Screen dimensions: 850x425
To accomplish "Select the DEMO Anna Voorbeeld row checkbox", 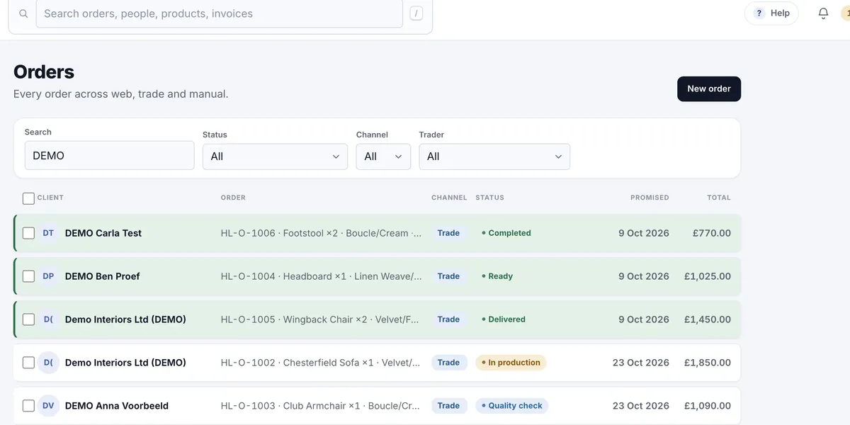I will tap(28, 406).
